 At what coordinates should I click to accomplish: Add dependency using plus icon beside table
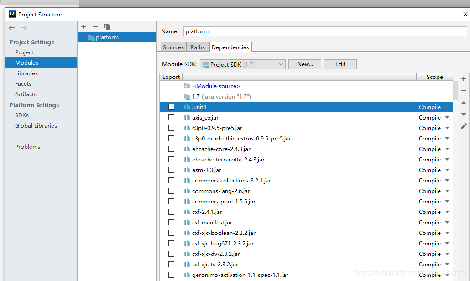click(464, 79)
